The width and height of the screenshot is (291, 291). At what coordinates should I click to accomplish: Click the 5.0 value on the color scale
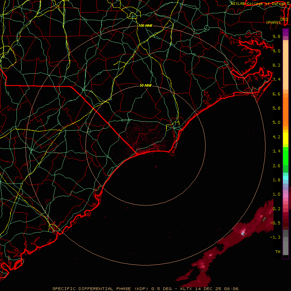coord(276,123)
